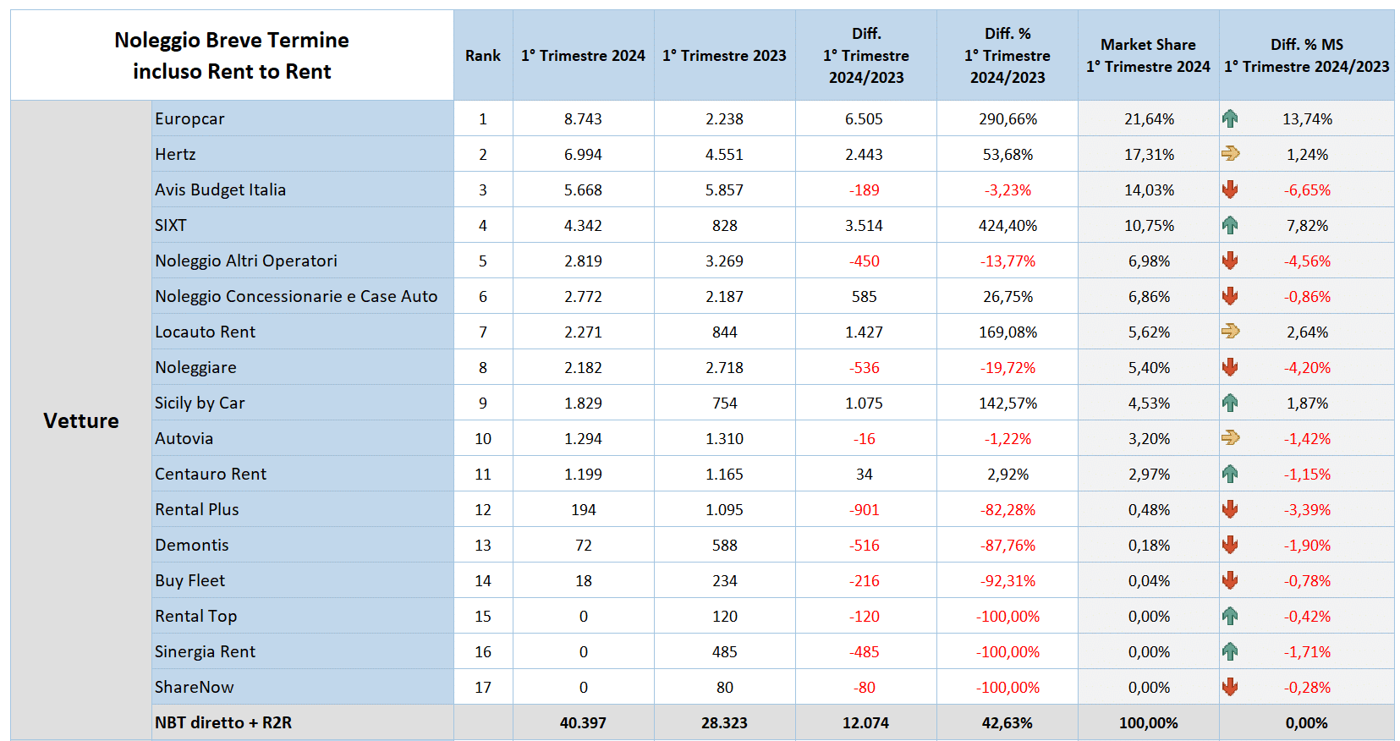Screen dimensions: 1400x741
Task: Select the 1° Trimestre 2023 column header
Action: tap(724, 55)
